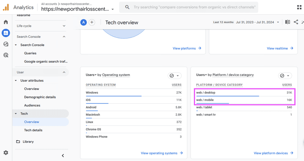Viewport: 304px width, 161px height.
Task: Toggle data quality check in Operating system card
Action: click(174, 76)
